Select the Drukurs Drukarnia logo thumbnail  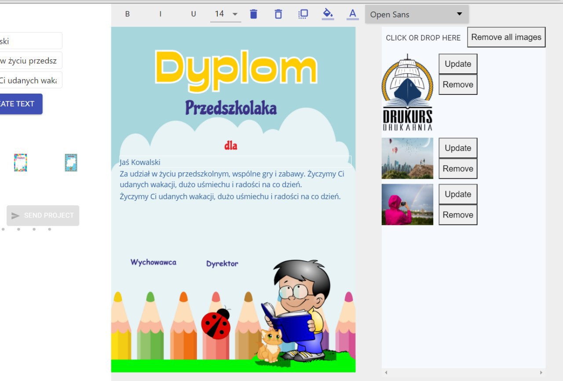[407, 92]
